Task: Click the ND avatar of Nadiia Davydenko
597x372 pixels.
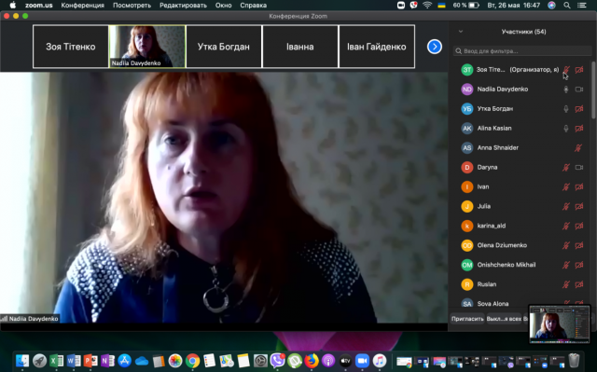Action: (466, 90)
